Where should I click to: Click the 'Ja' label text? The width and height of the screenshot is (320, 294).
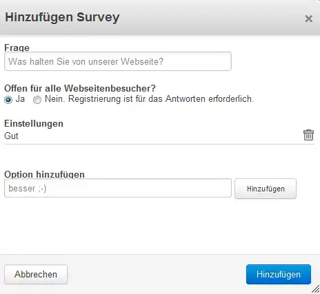[20, 99]
